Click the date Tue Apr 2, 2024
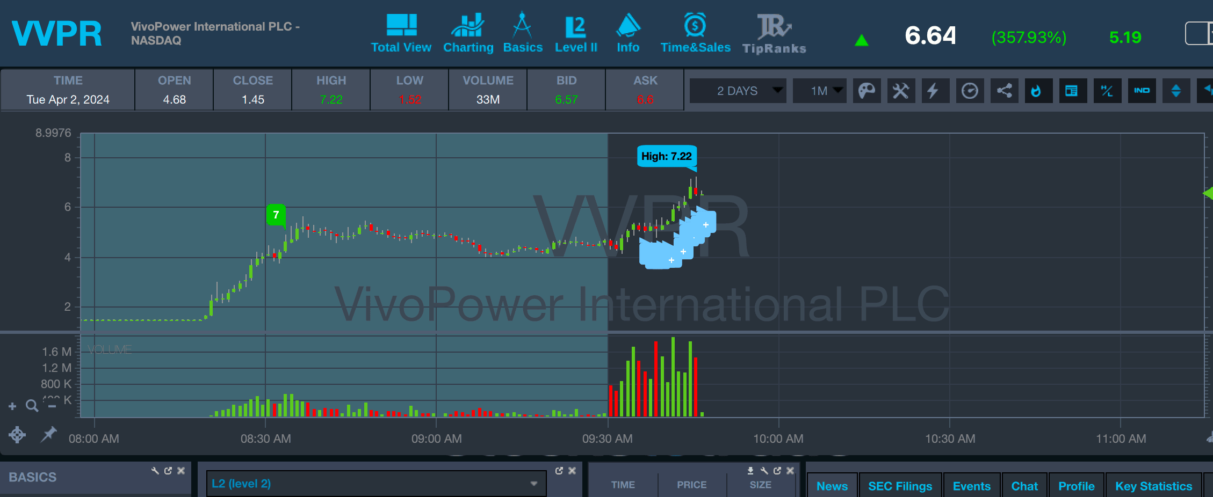 68,99
